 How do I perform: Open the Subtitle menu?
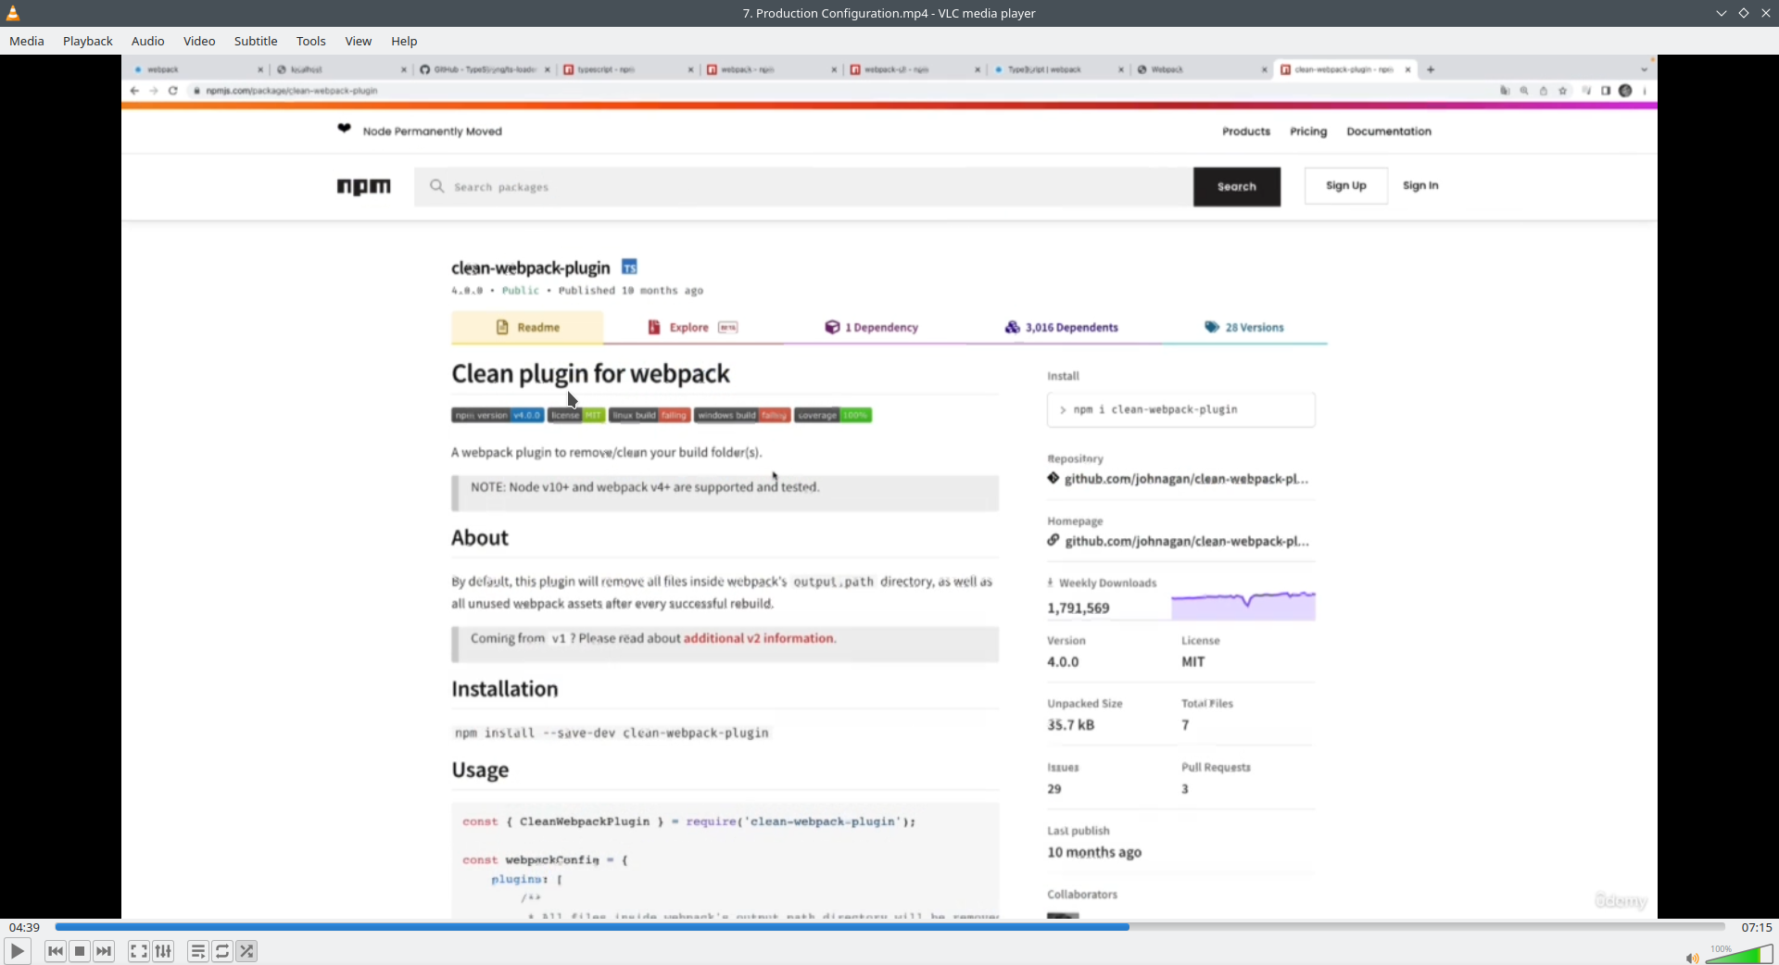coord(256,41)
